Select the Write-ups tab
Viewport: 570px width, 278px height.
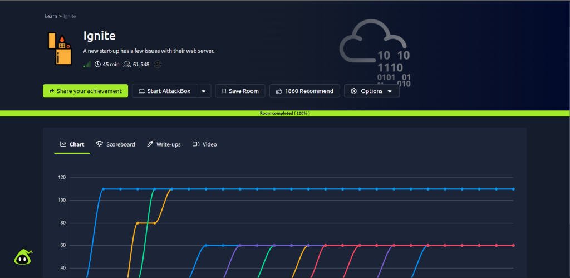click(x=164, y=144)
